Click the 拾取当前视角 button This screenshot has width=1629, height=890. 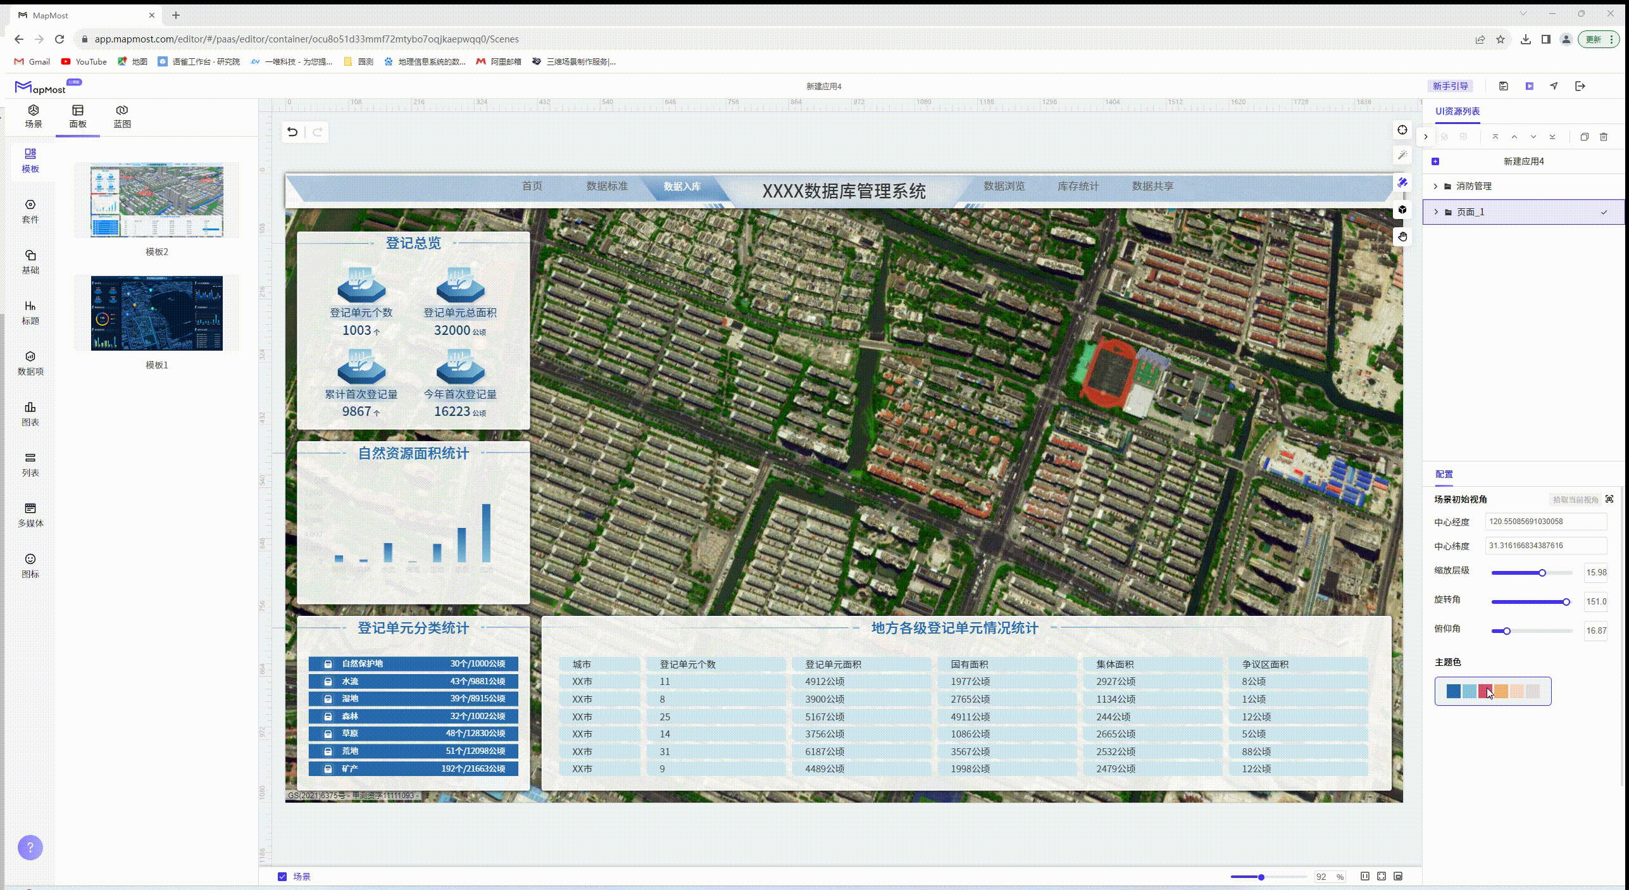pos(1575,499)
